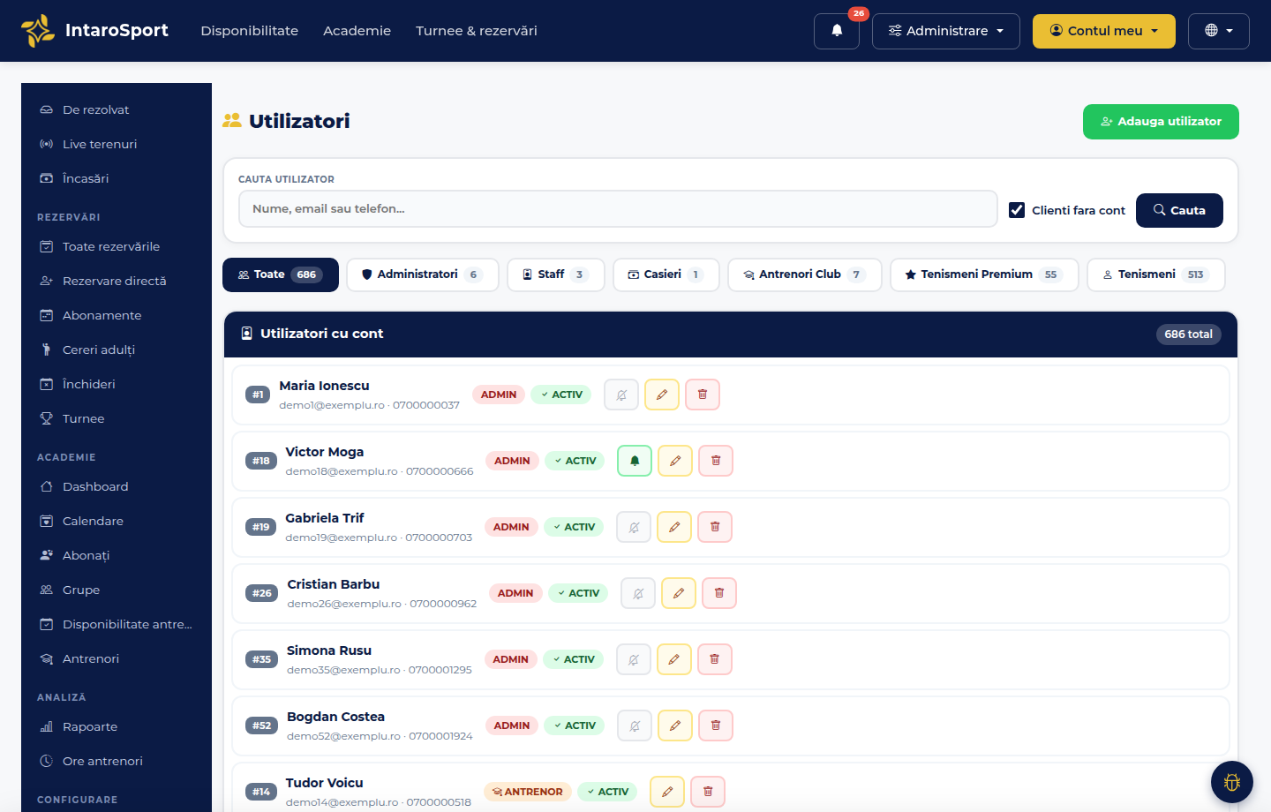This screenshot has width=1271, height=812.
Task: Toggle notifications for Maria Ionescu
Action: click(621, 395)
